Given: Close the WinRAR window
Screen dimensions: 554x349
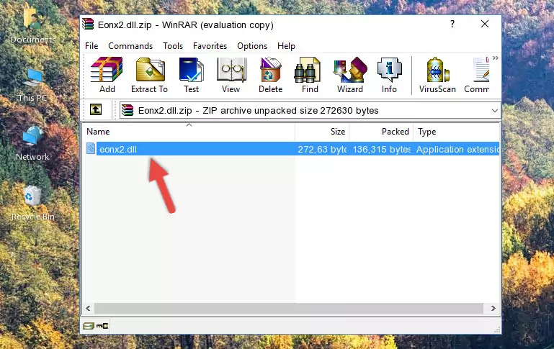Looking at the screenshot, I should (x=485, y=24).
